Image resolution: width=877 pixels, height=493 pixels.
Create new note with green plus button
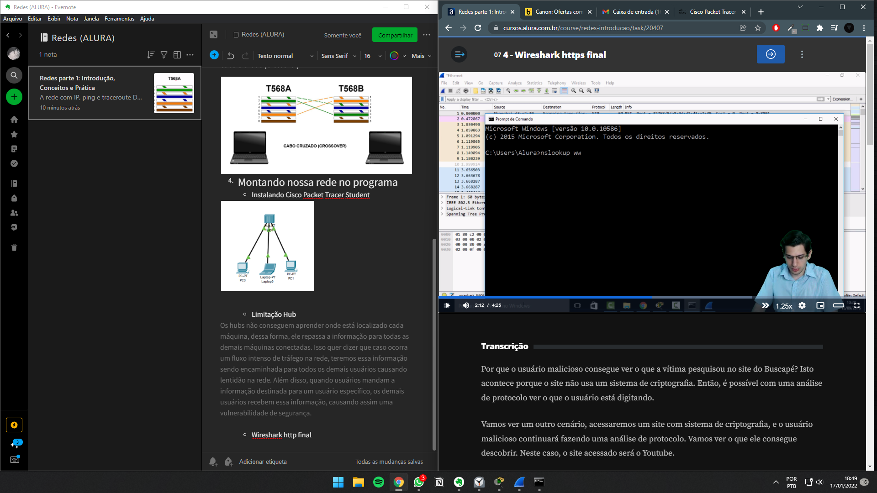pos(14,97)
